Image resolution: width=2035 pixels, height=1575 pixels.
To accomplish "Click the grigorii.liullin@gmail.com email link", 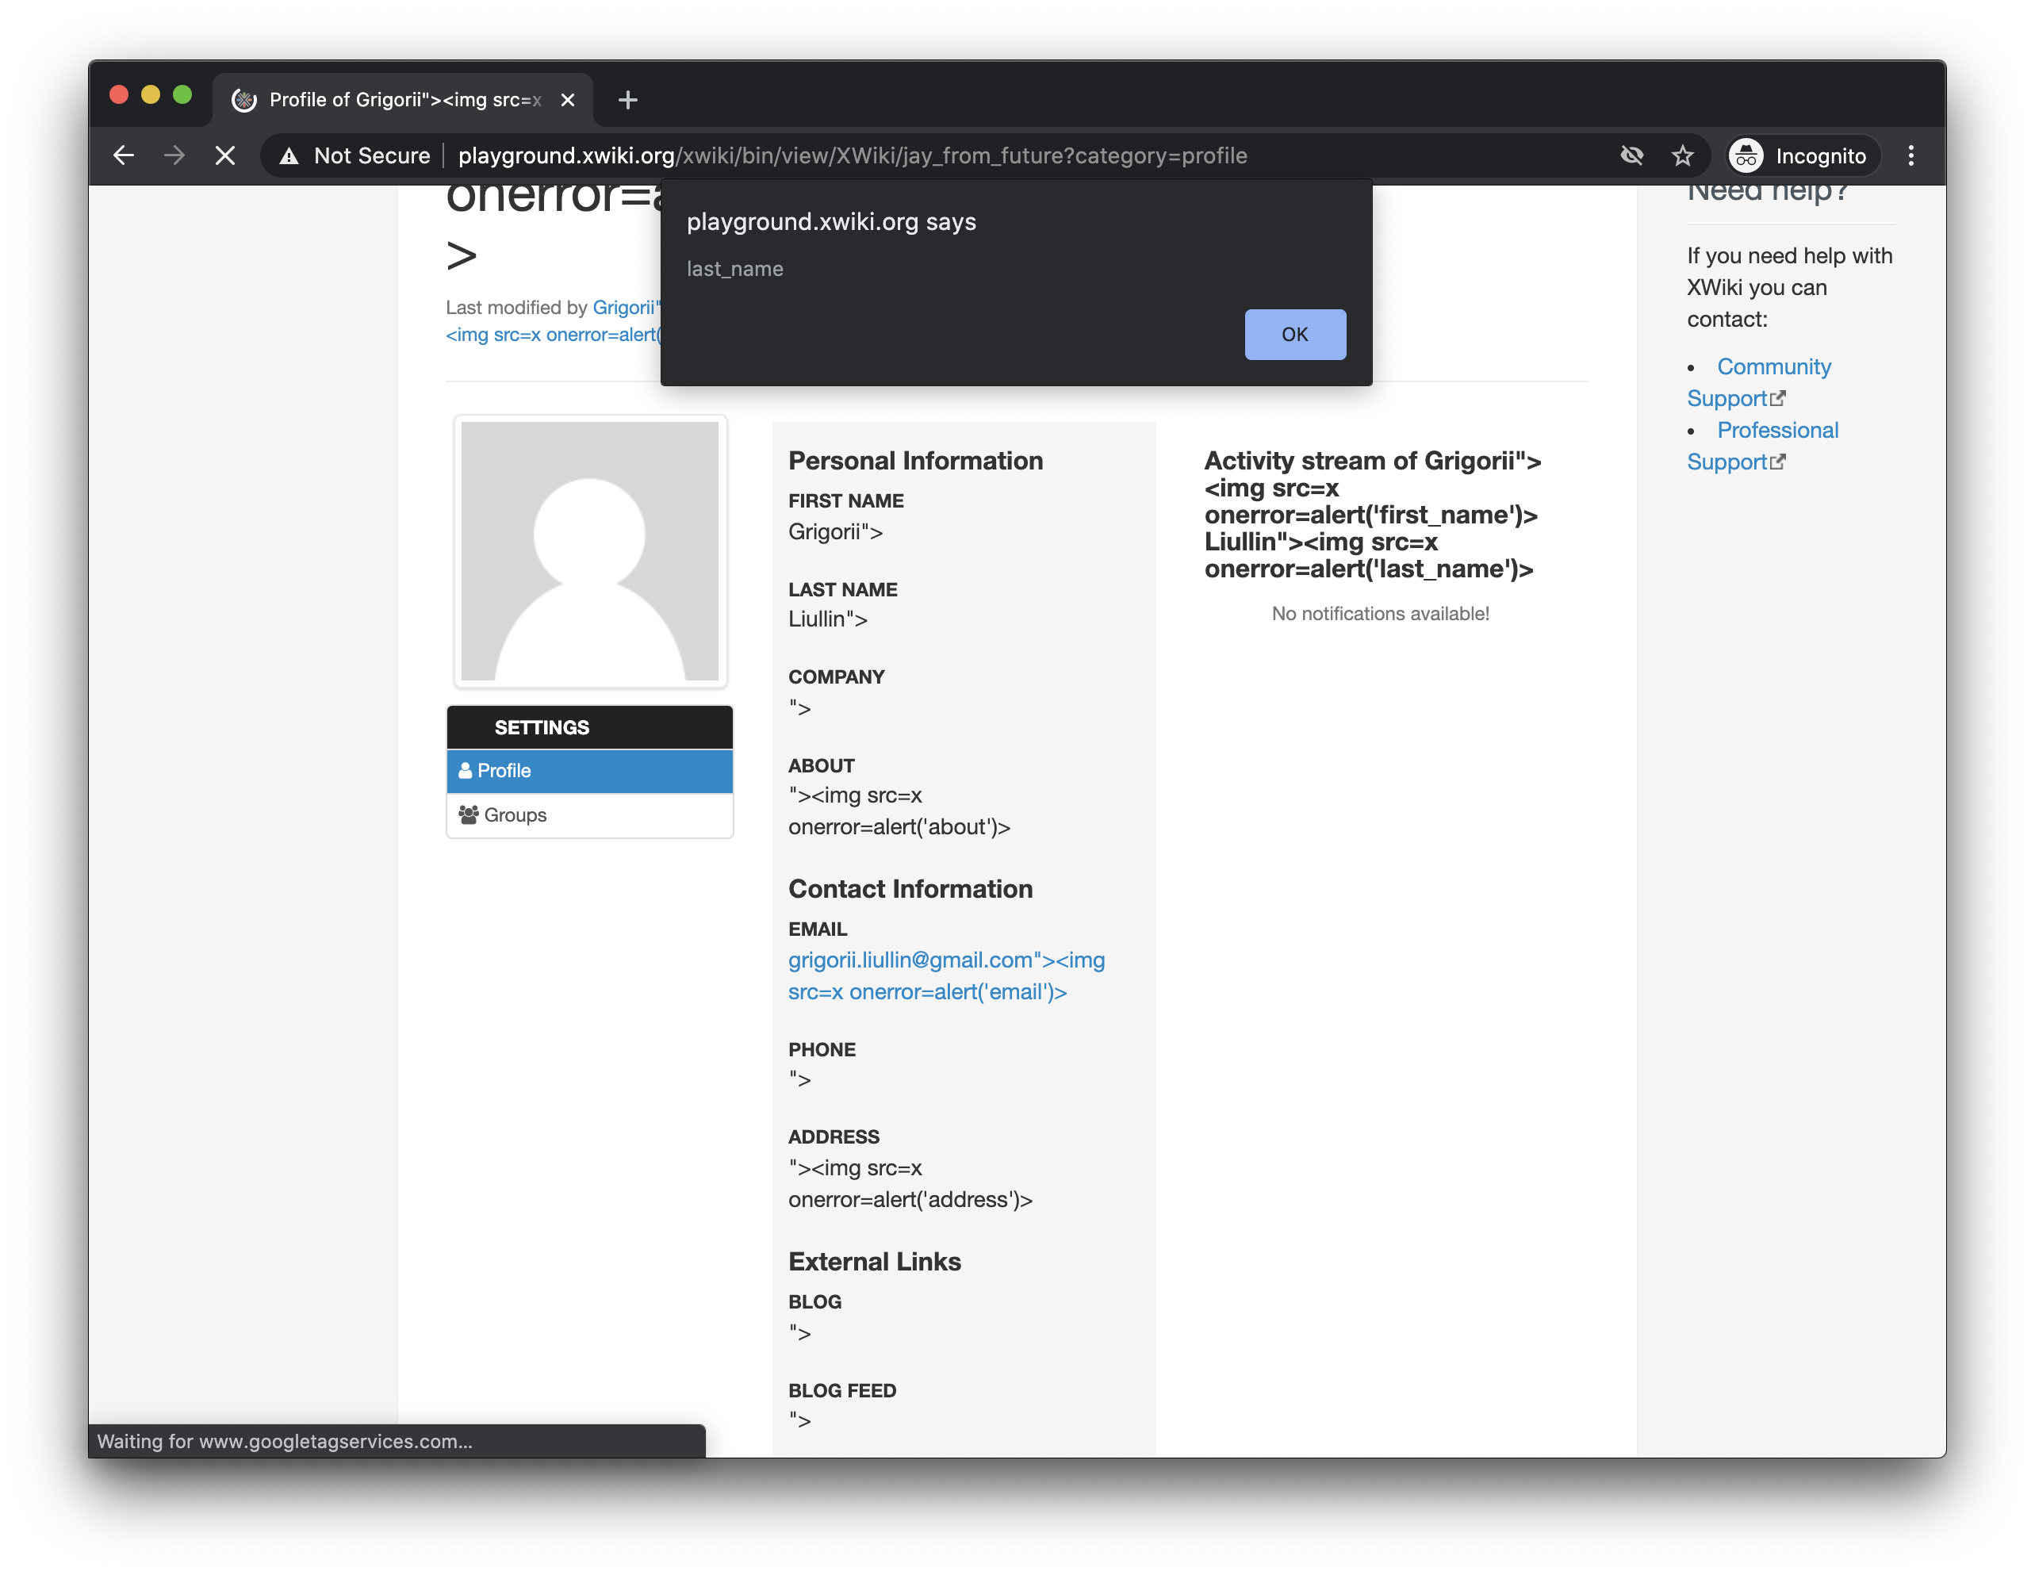I will [x=946, y=961].
